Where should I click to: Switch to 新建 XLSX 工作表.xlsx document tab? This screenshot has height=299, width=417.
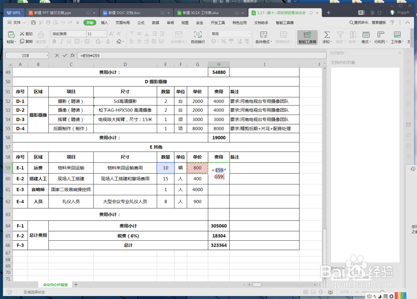click(211, 13)
